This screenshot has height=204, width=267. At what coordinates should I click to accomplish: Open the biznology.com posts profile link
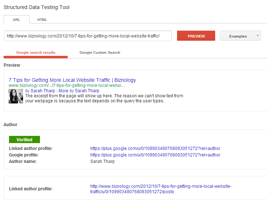coord(161,189)
